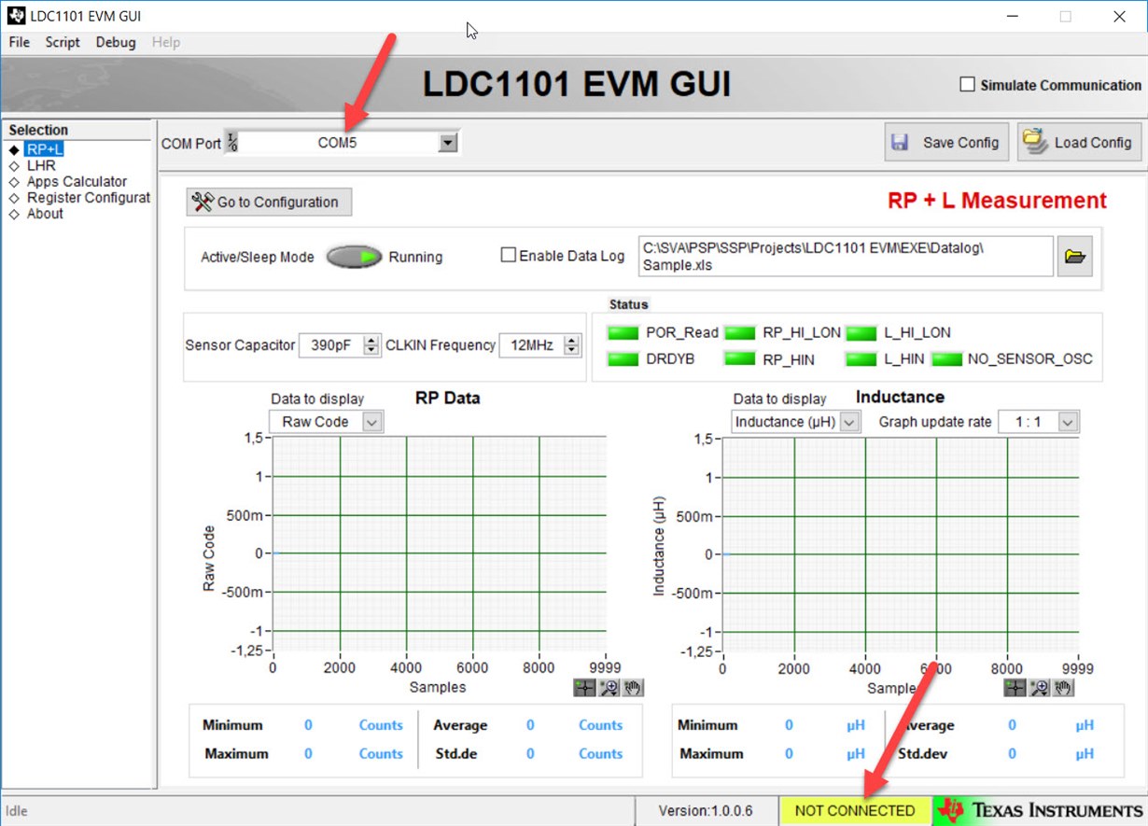Click CLKIN Frequency stepper arrows
Screen dimensions: 1148x826
tap(572, 345)
